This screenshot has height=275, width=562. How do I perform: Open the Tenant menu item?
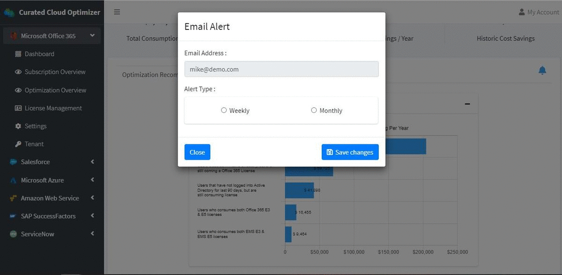click(x=34, y=144)
